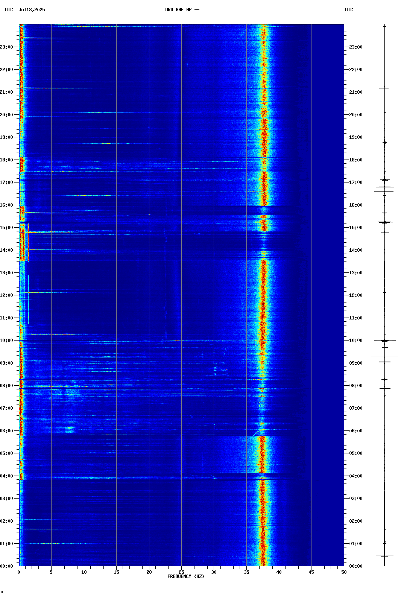
Task: Click the UTC label above the right time axis
Action: pyautogui.click(x=349, y=10)
